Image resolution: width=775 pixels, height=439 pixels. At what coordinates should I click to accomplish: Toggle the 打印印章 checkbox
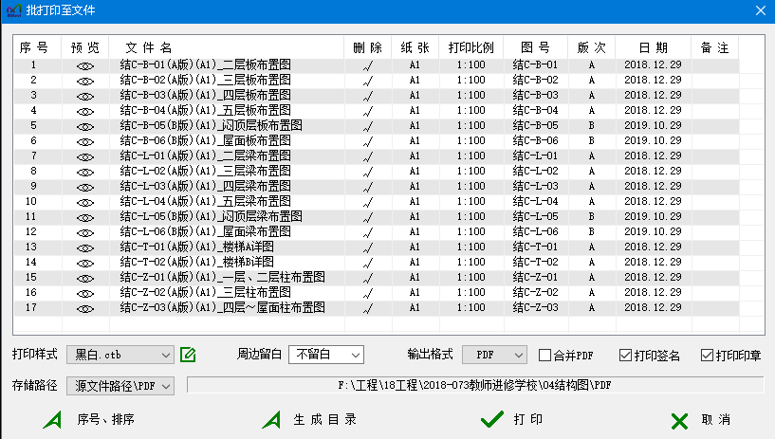point(706,356)
